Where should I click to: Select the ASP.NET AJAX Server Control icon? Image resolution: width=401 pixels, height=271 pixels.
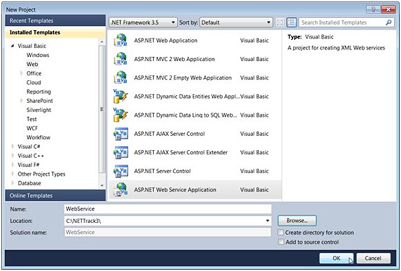pos(120,134)
